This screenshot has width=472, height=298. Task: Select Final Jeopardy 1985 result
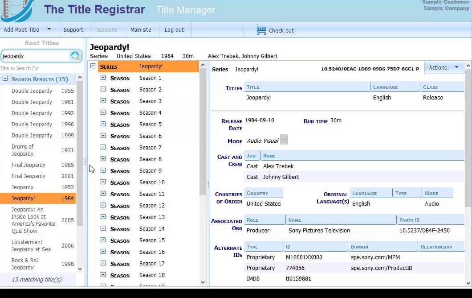pyautogui.click(x=38, y=165)
